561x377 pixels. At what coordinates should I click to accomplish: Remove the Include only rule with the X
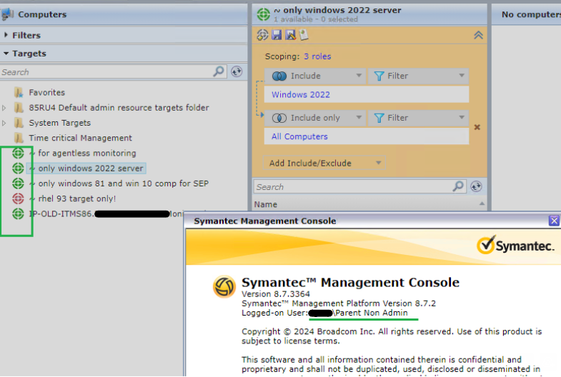pos(477,127)
